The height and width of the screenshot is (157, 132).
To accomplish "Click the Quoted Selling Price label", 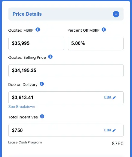I will [x=27, y=58].
